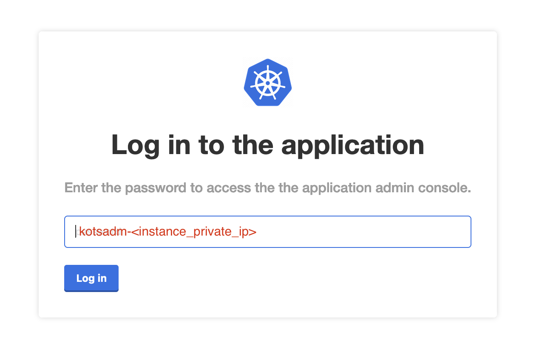Viewport: 539px width, 354px height.
Task: Click the Kubernetes logo icon
Action: tap(267, 82)
